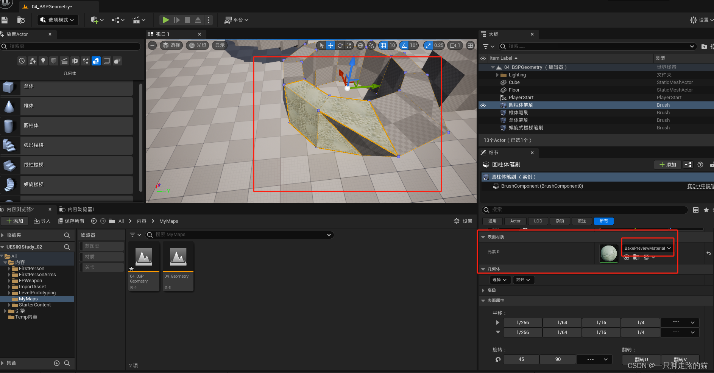Open the 选择 dropdown under geometry

click(x=500, y=280)
